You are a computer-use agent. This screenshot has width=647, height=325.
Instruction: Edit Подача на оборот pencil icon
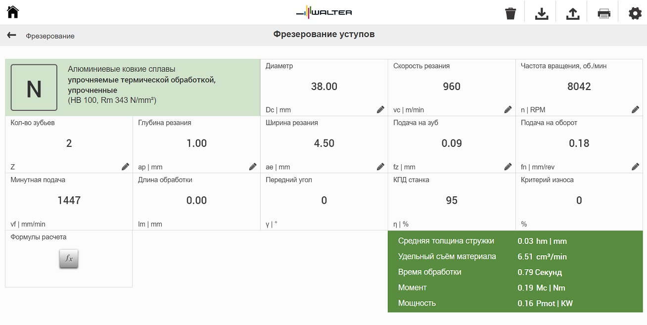click(636, 167)
